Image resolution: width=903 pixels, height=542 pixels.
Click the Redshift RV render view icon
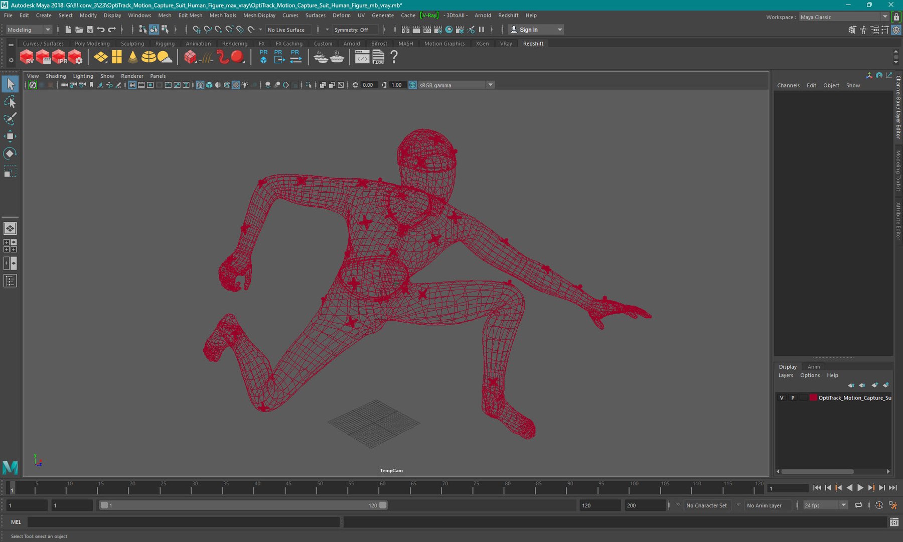tap(27, 57)
